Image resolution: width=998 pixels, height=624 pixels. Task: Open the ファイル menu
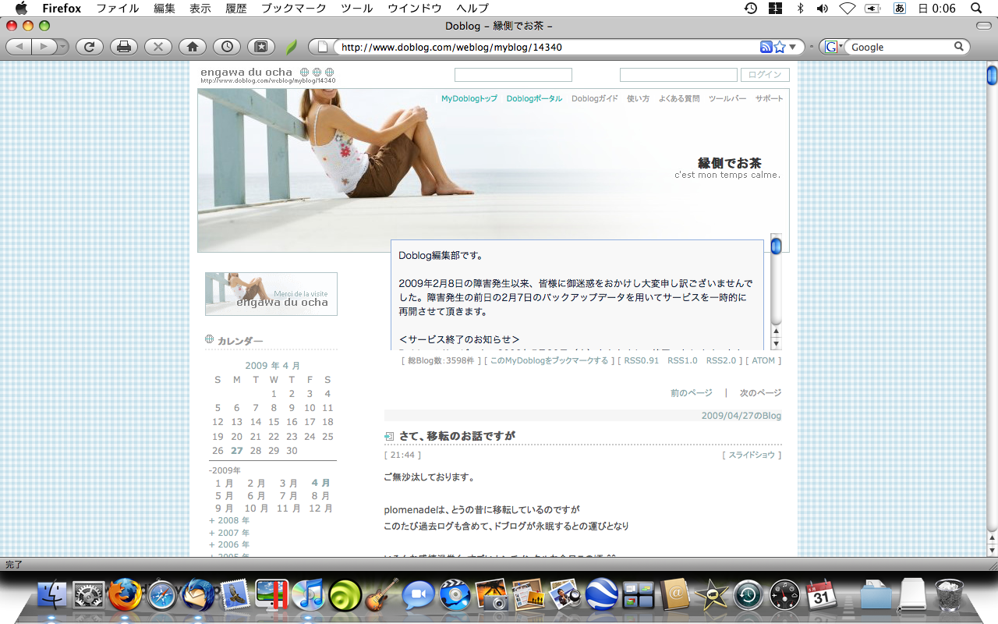tap(117, 9)
